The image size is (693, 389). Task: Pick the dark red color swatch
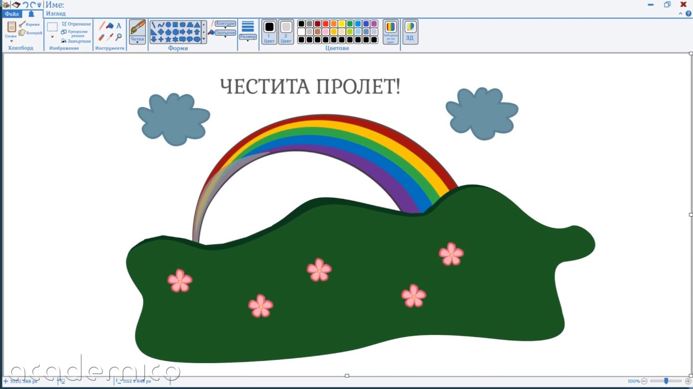(x=318, y=24)
